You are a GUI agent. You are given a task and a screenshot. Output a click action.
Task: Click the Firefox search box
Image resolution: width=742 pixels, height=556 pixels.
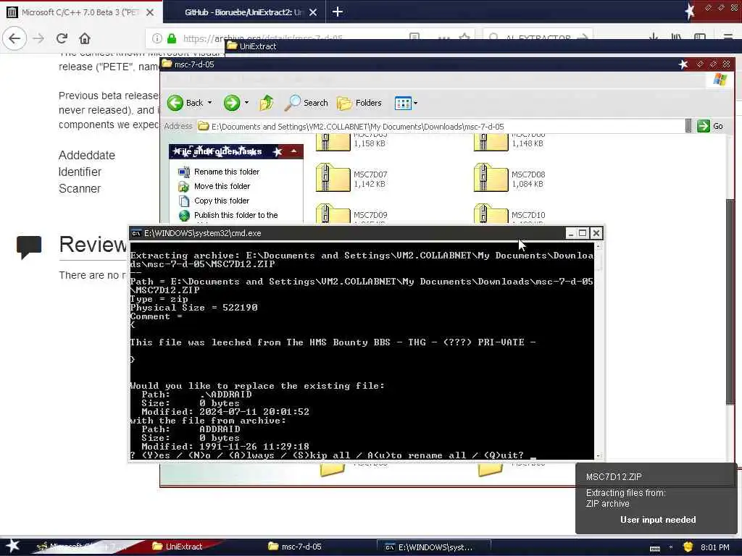click(x=538, y=38)
